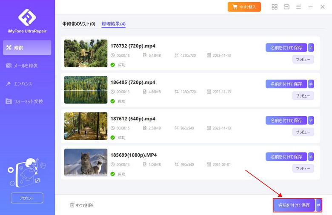Open the autumn path thumbnail of 187612 video

[x=86, y=126]
